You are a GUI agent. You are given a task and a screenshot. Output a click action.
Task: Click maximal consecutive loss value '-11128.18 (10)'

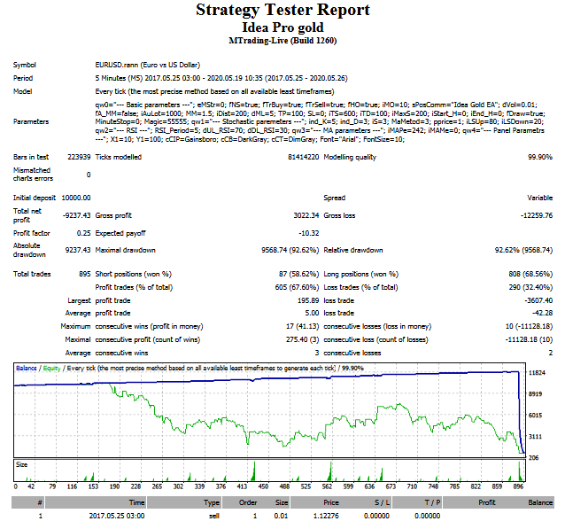tap(529, 339)
